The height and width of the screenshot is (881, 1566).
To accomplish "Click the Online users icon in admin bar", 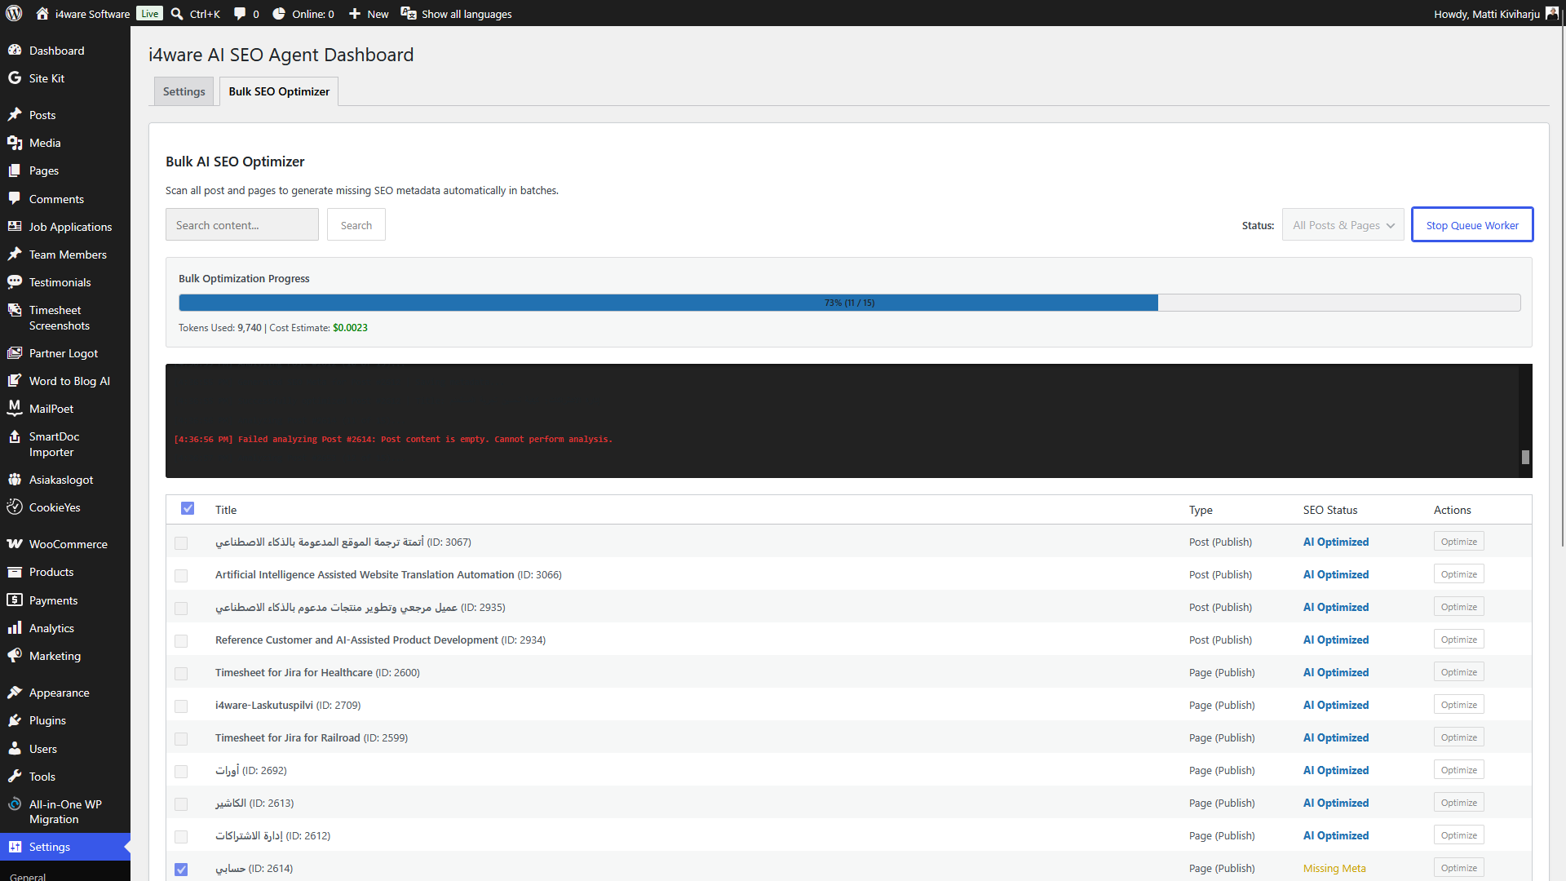I will (279, 13).
